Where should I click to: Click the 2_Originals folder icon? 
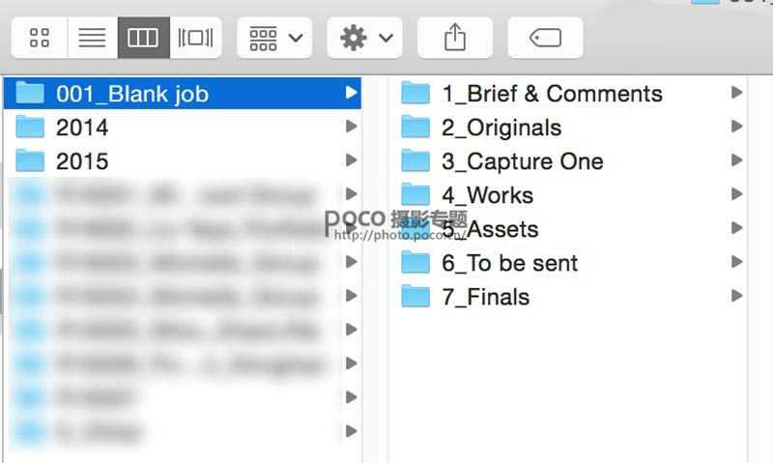click(415, 128)
